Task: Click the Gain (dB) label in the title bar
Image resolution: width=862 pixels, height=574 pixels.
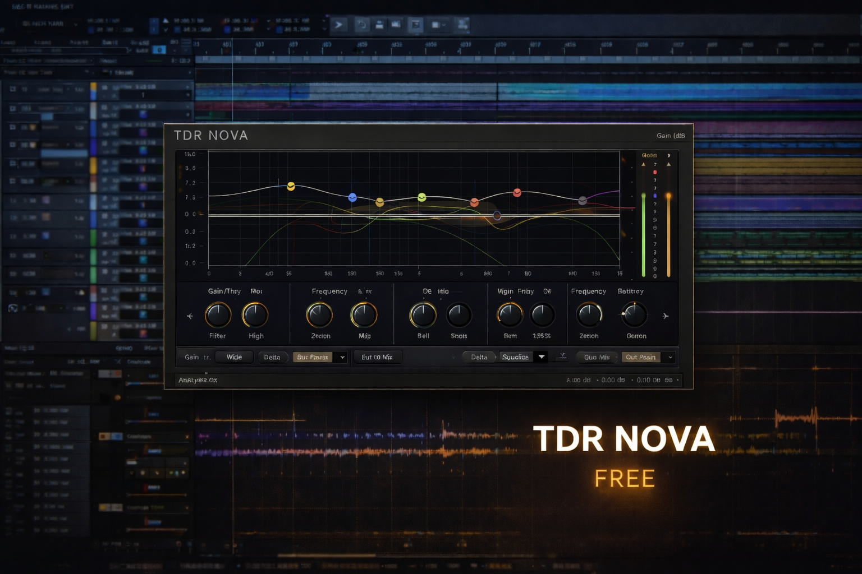Action: (671, 136)
